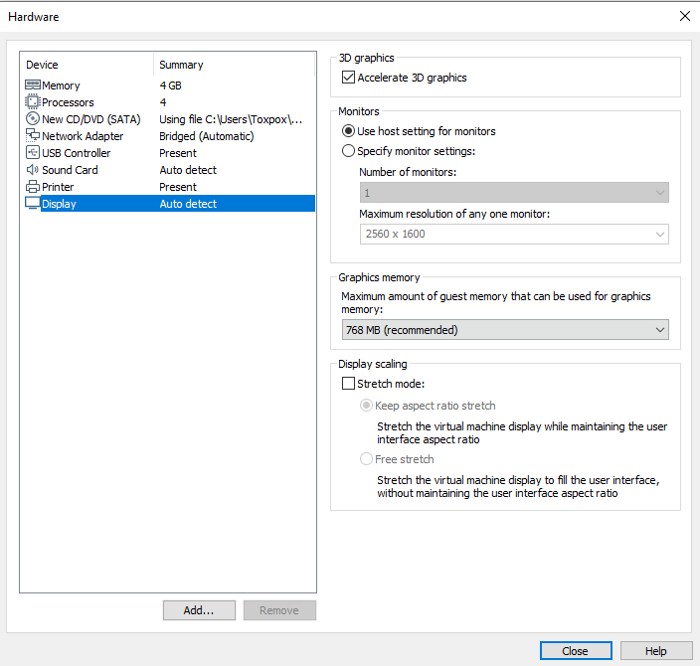Click the Display monitor icon
This screenshot has width=700, height=666.
click(x=33, y=204)
